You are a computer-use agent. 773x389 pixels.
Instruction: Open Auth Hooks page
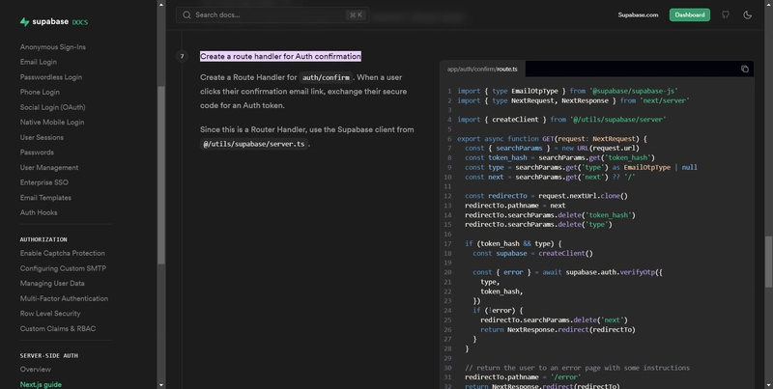click(x=39, y=212)
